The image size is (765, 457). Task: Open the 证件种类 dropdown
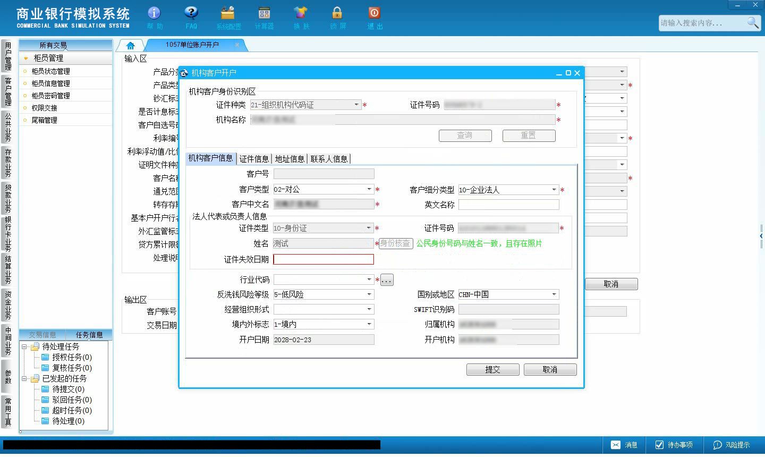coord(356,105)
